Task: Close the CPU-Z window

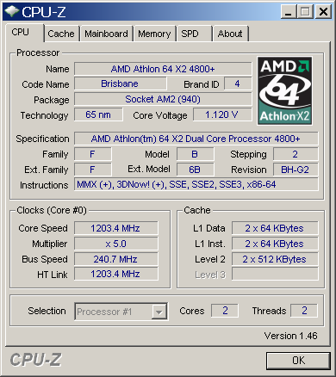Action: 323,12
